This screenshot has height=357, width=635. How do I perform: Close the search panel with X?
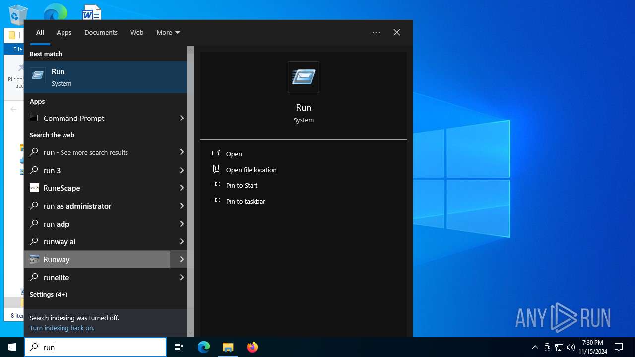(x=397, y=32)
